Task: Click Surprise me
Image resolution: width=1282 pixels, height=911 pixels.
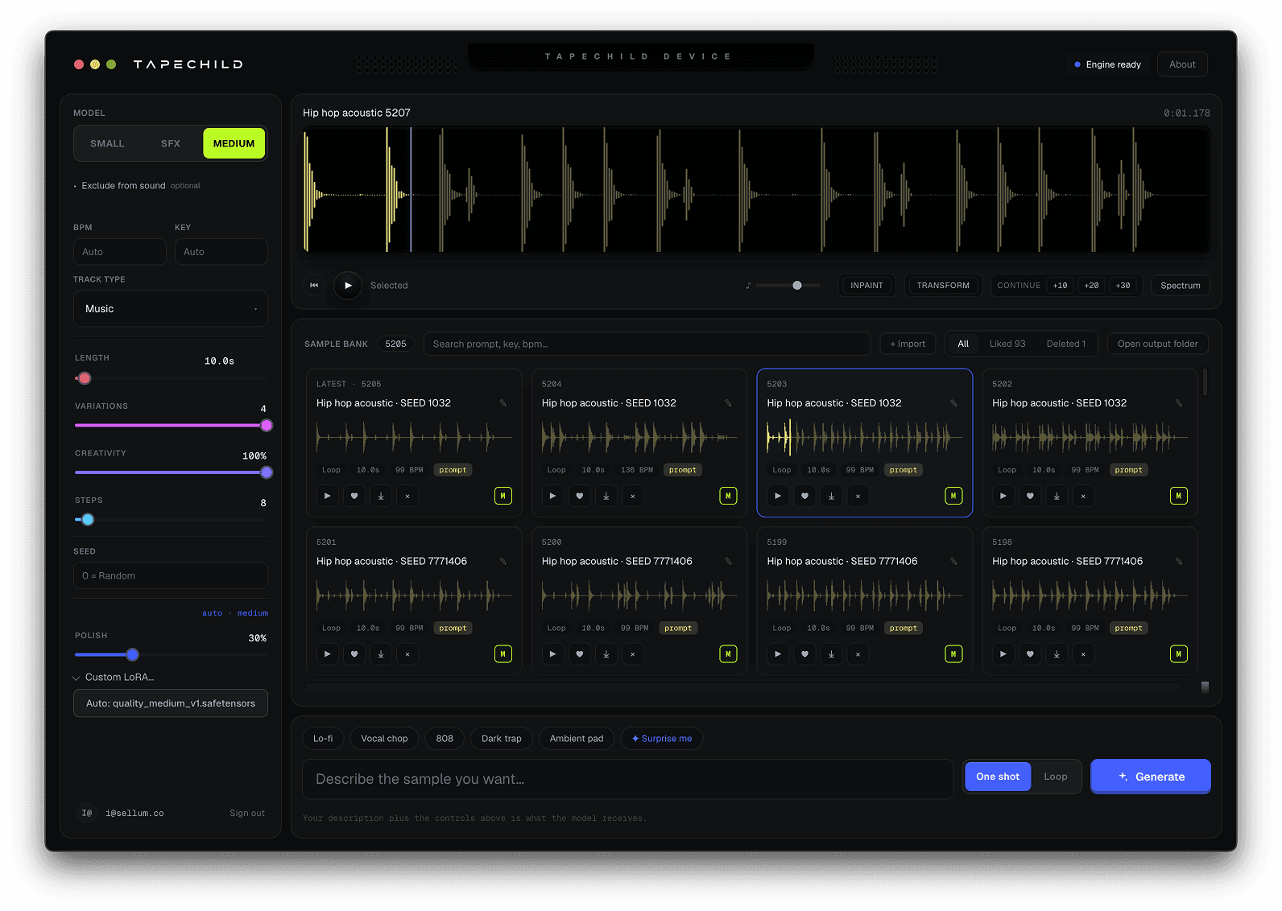Action: [x=662, y=739]
